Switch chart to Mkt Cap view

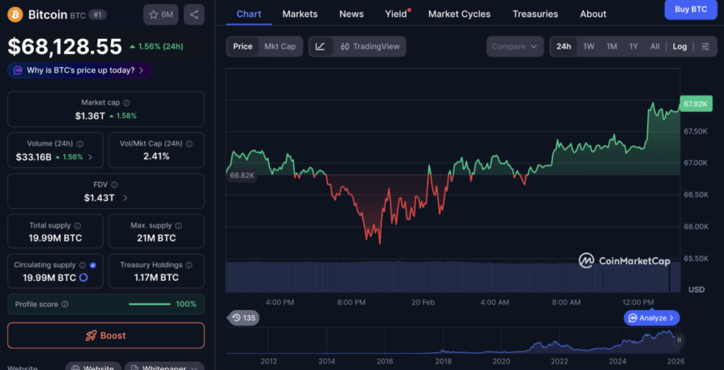[280, 47]
